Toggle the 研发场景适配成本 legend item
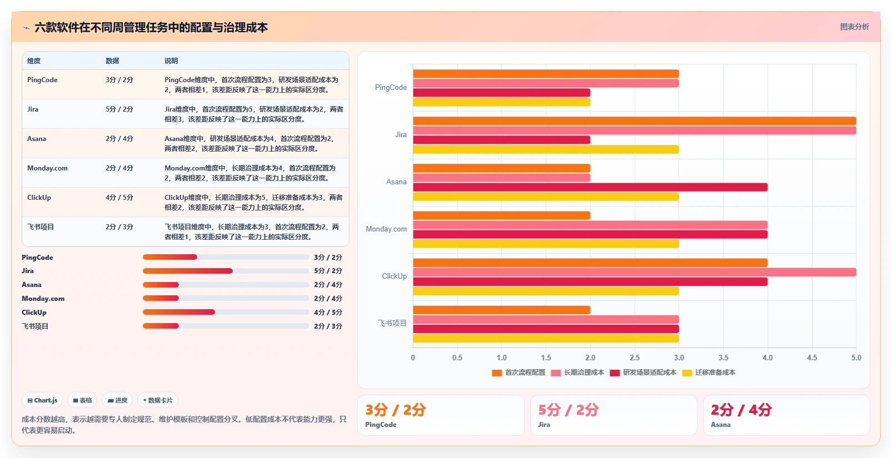892x458 pixels. click(643, 373)
